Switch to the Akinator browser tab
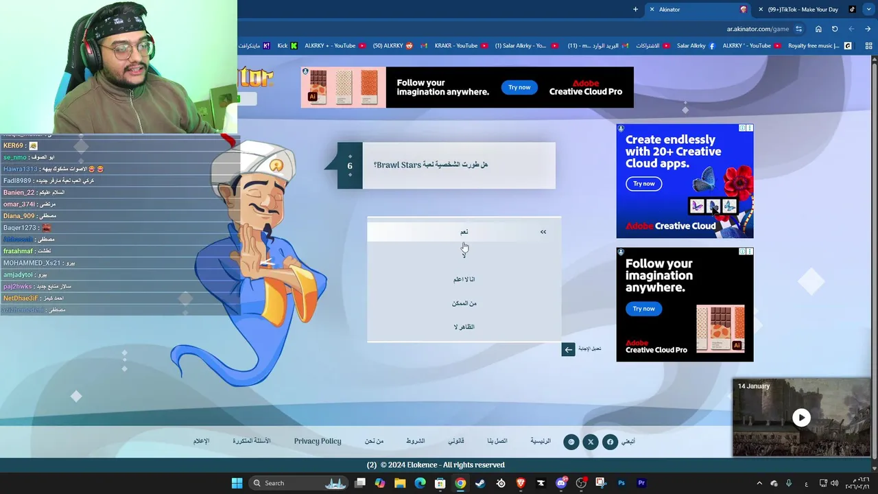Viewport: 878px width, 494px height. point(700,10)
